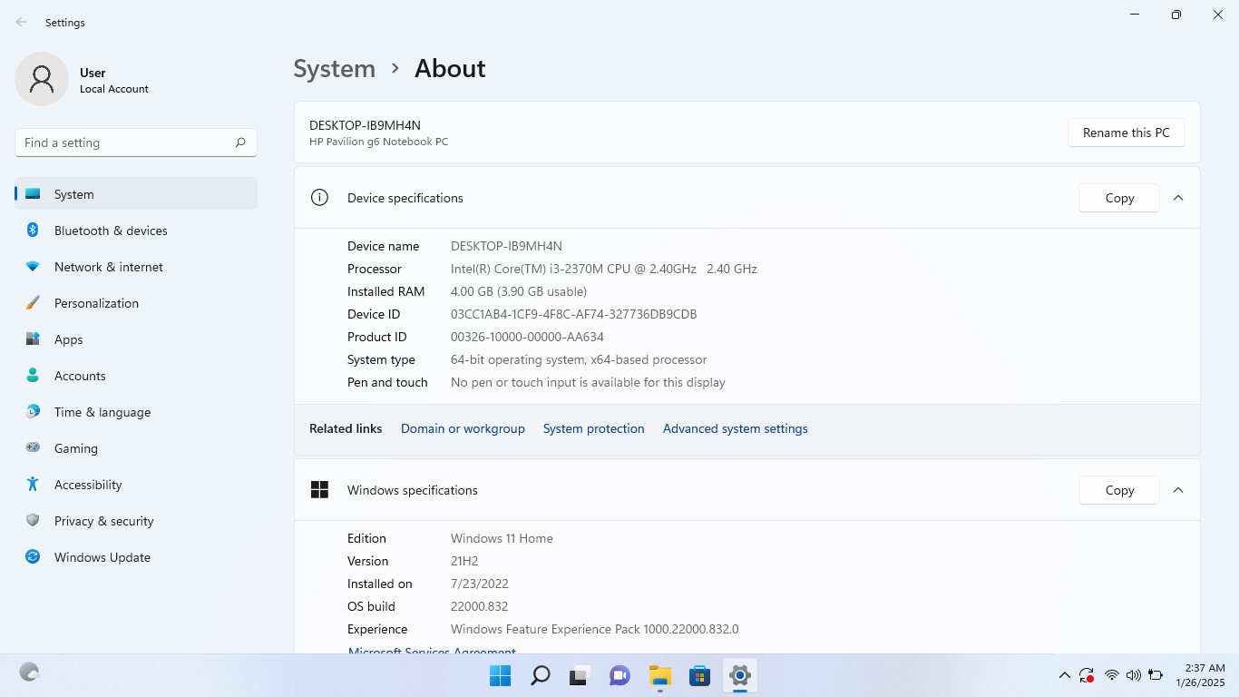Select Accessibility in the sidebar
This screenshot has width=1239, height=697.
[x=136, y=485]
